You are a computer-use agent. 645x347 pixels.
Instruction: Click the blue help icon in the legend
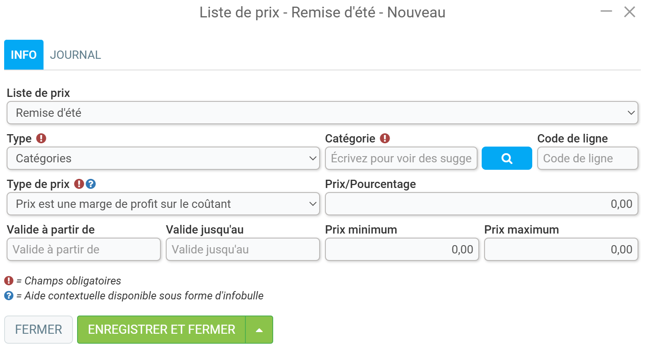[x=9, y=296]
